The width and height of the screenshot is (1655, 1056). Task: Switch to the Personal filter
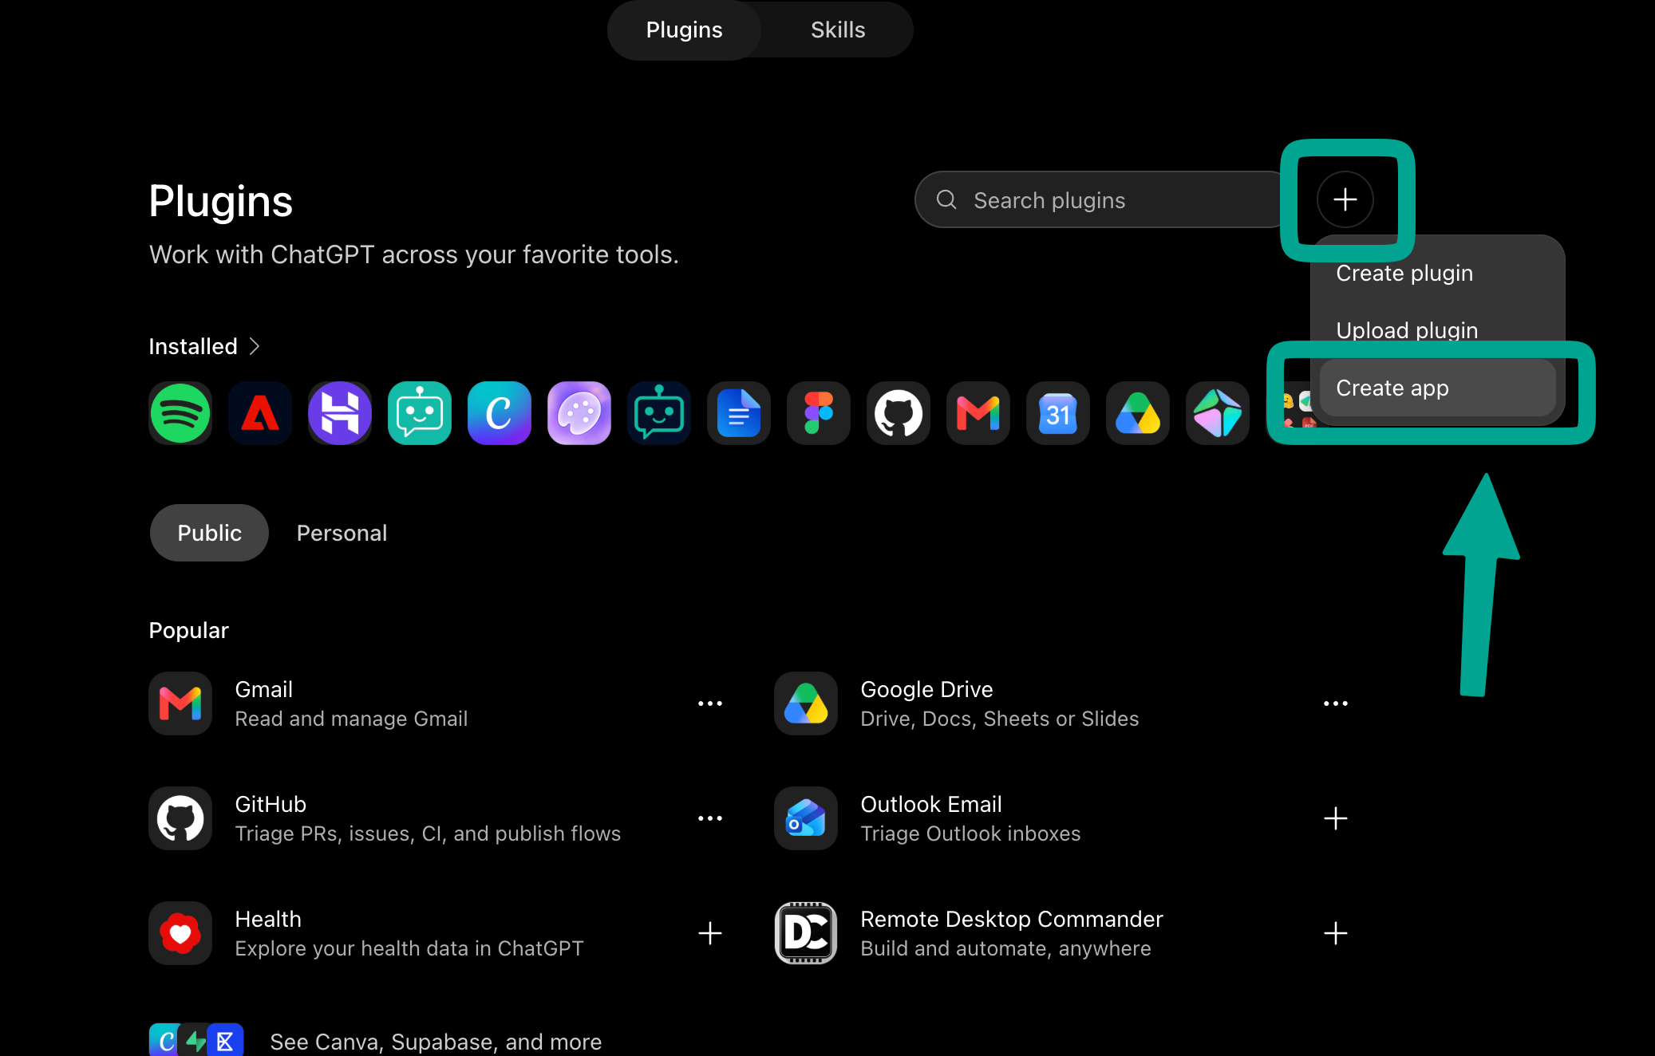click(x=342, y=533)
